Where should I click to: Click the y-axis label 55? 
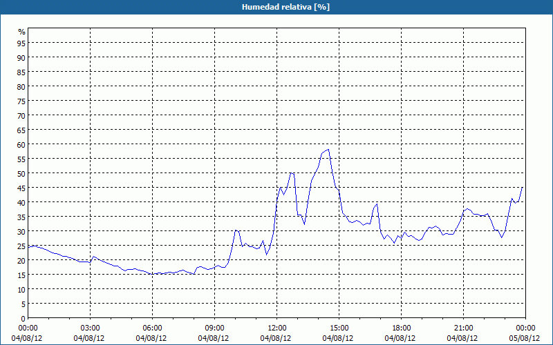pos(21,159)
